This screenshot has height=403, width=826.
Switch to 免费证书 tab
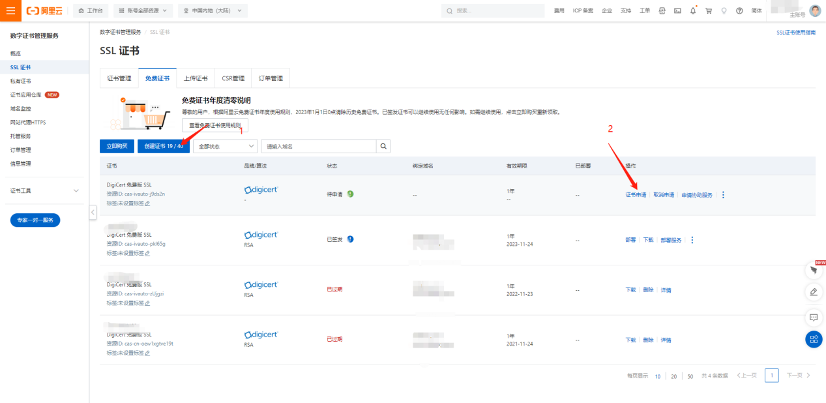point(157,78)
